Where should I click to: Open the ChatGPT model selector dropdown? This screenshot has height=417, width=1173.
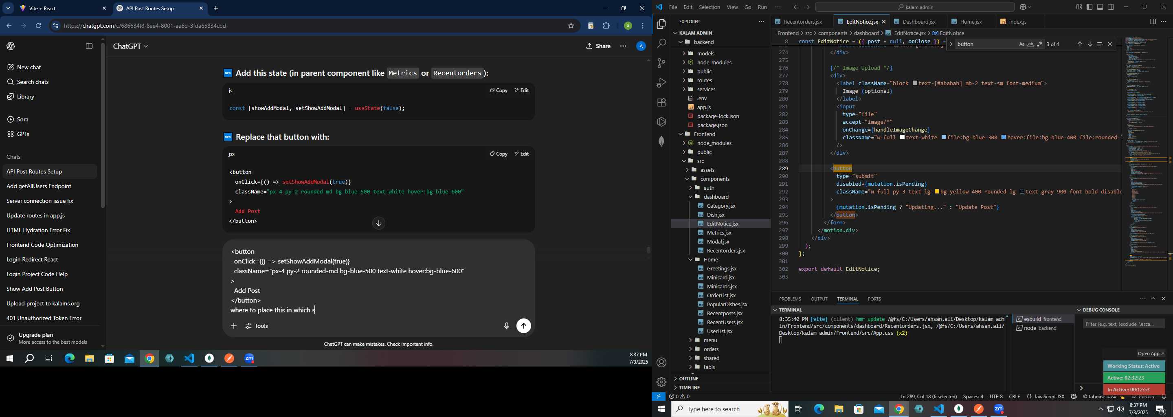tap(131, 46)
